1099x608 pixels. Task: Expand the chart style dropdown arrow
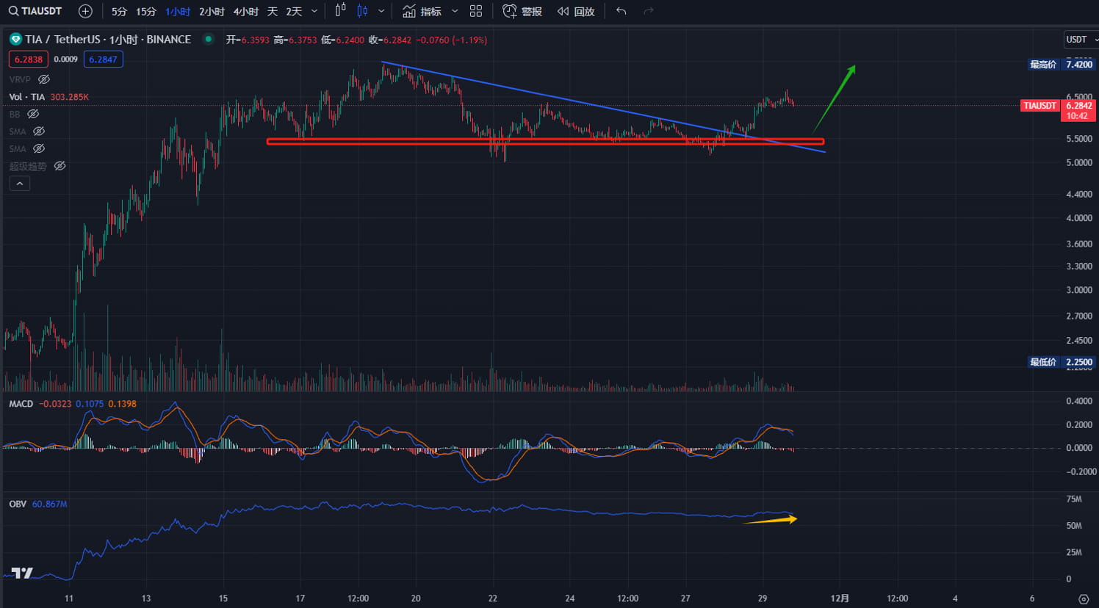(x=381, y=12)
